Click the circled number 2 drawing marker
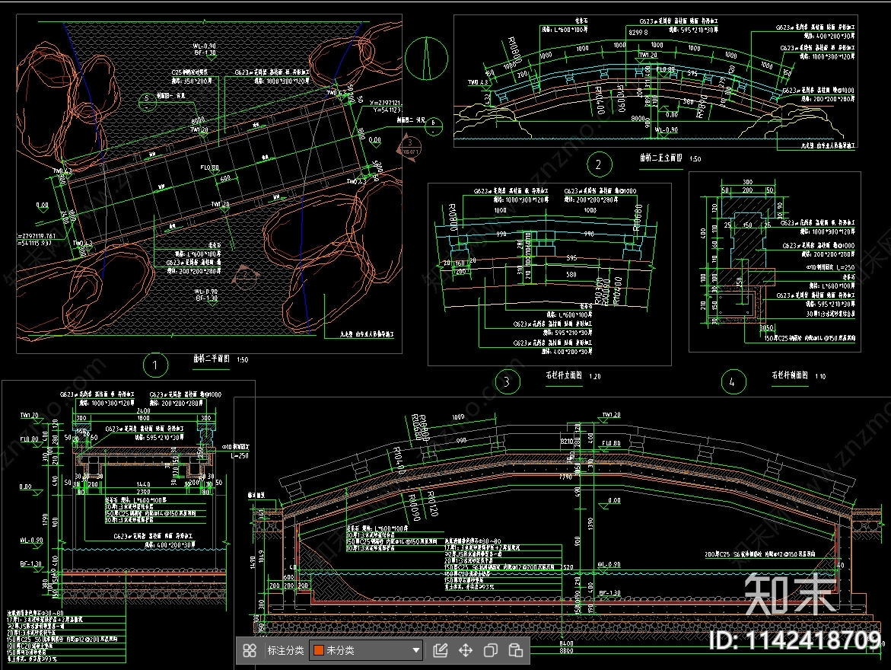The height and width of the screenshot is (670, 891). click(599, 164)
